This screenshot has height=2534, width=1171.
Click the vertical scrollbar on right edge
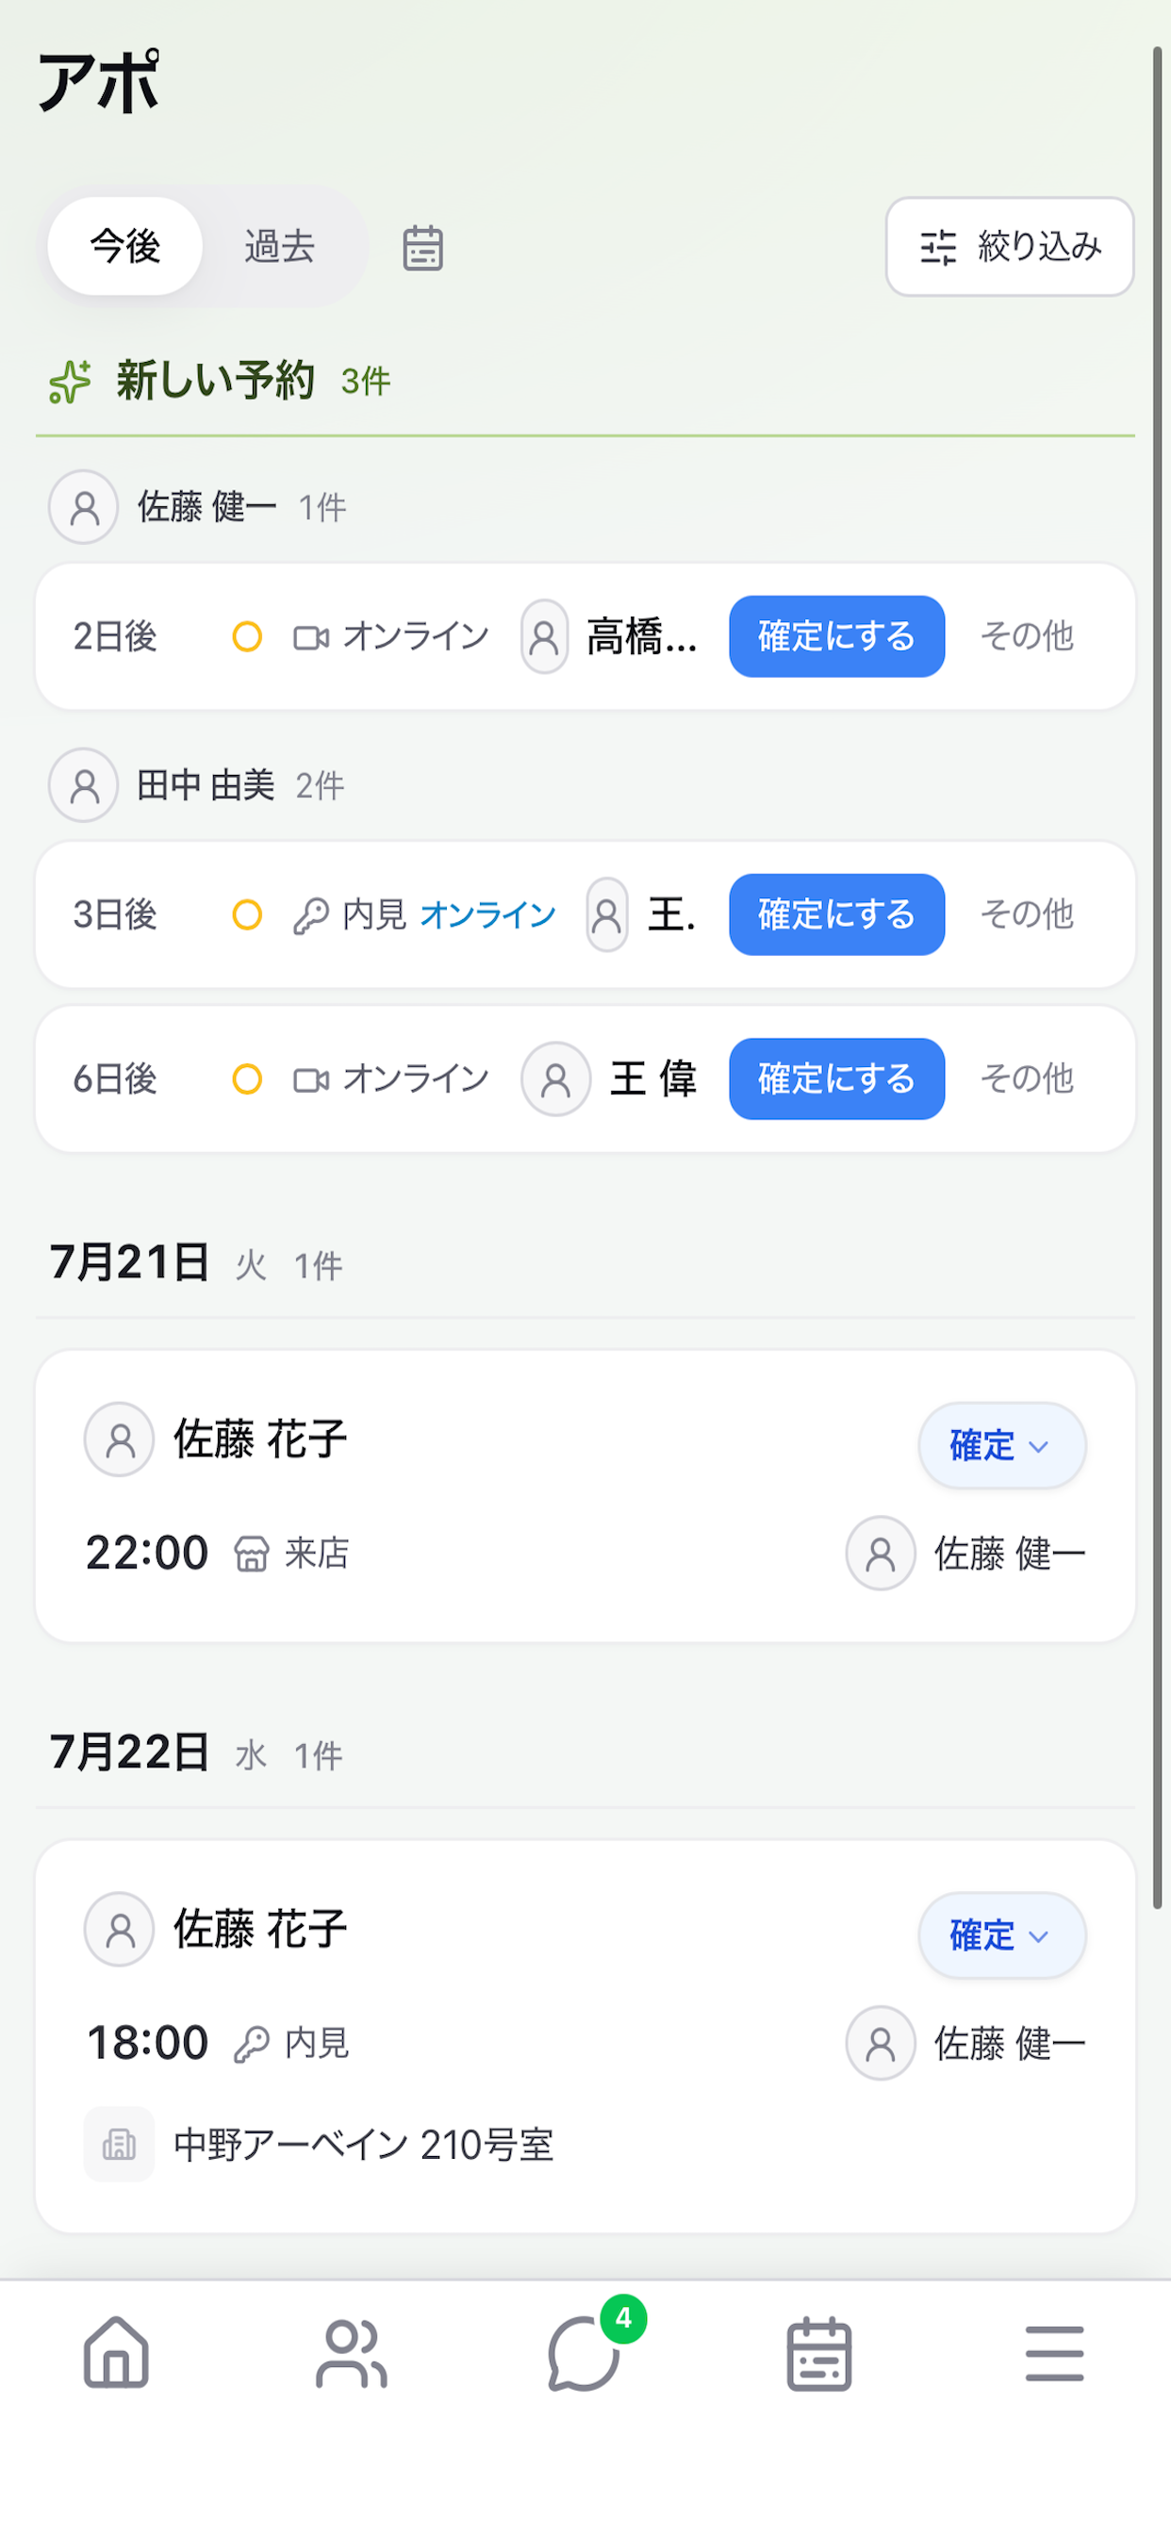coord(1158,978)
